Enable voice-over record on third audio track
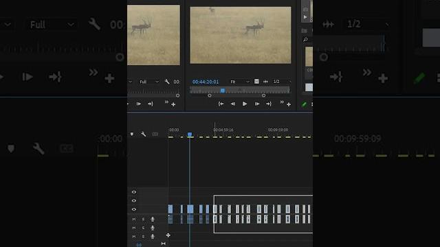Image resolution: width=440 pixels, height=247 pixels. (x=153, y=237)
